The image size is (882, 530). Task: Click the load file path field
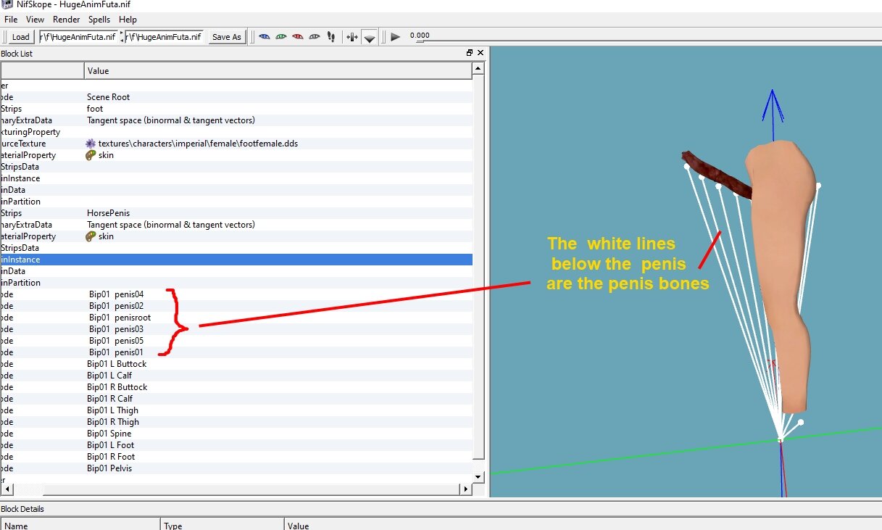[78, 36]
